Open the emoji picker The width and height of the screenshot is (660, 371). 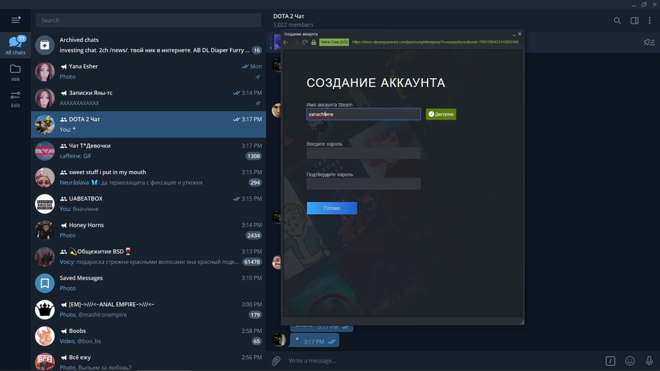pos(630,361)
